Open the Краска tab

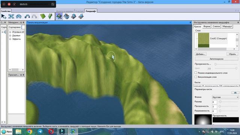198,27
